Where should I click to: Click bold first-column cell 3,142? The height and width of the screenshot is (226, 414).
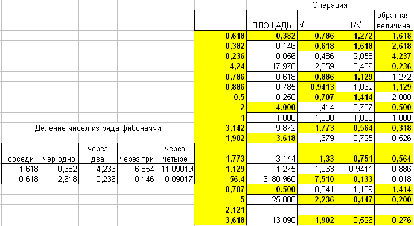tap(221, 128)
